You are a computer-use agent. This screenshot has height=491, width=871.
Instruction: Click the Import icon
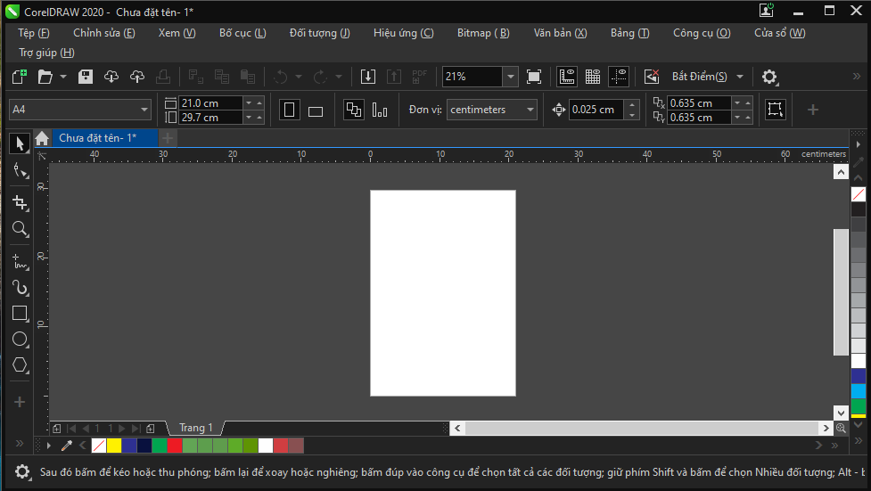click(367, 77)
